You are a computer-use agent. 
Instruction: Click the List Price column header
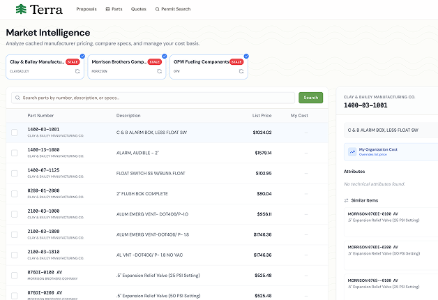(262, 115)
